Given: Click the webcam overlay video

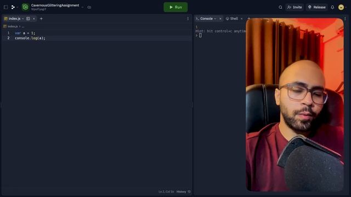Looking at the screenshot, I should click(x=295, y=105).
